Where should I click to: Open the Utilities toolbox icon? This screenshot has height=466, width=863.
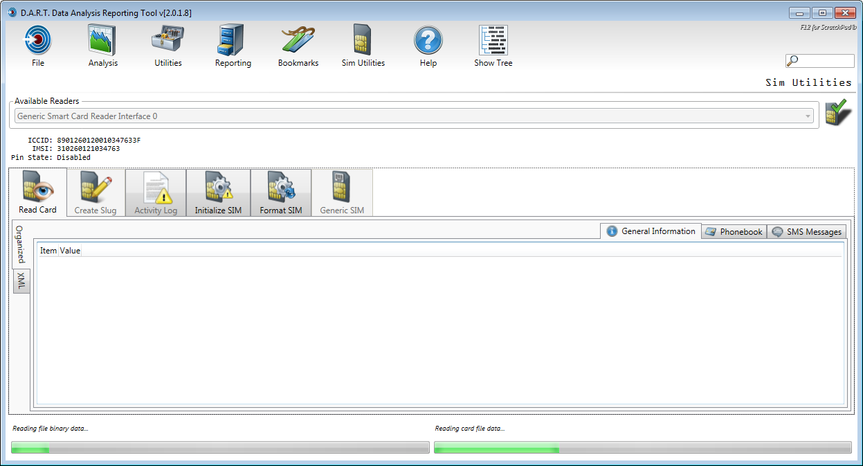coord(167,40)
